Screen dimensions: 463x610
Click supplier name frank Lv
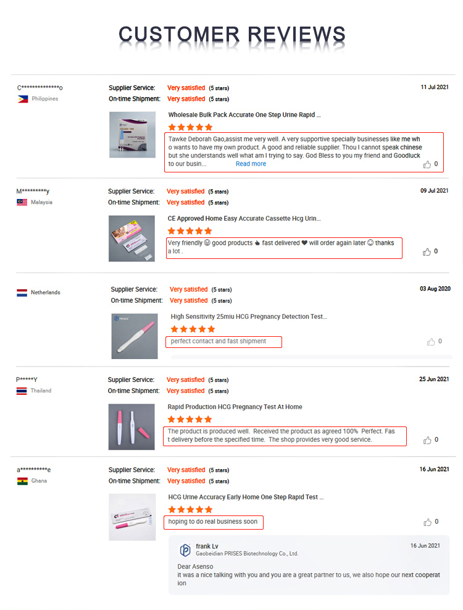pyautogui.click(x=207, y=546)
